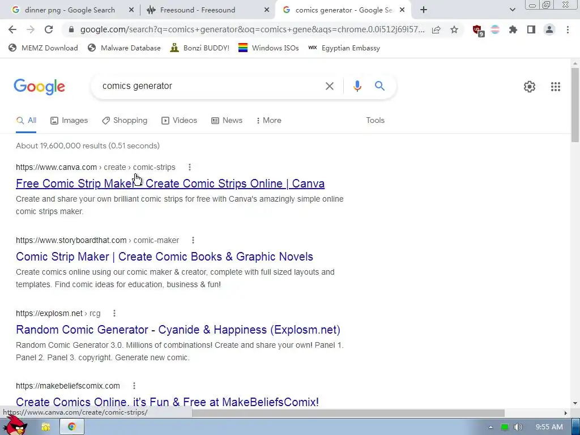Open the volume speaker control

(x=518, y=427)
